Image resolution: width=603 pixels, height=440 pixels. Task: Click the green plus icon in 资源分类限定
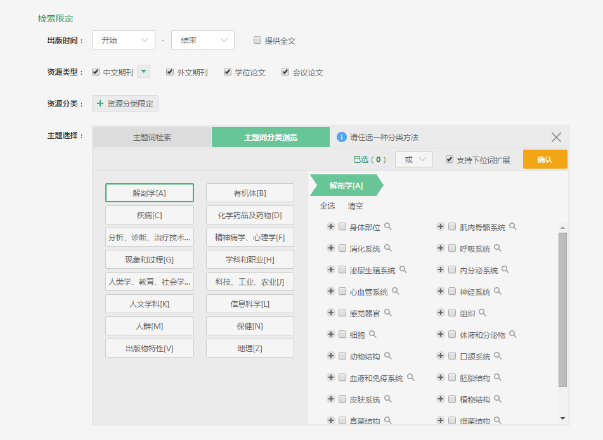coord(100,103)
